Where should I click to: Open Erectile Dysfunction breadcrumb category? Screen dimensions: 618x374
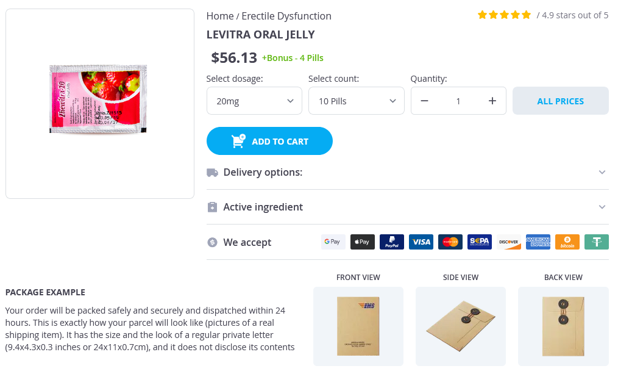(x=286, y=16)
